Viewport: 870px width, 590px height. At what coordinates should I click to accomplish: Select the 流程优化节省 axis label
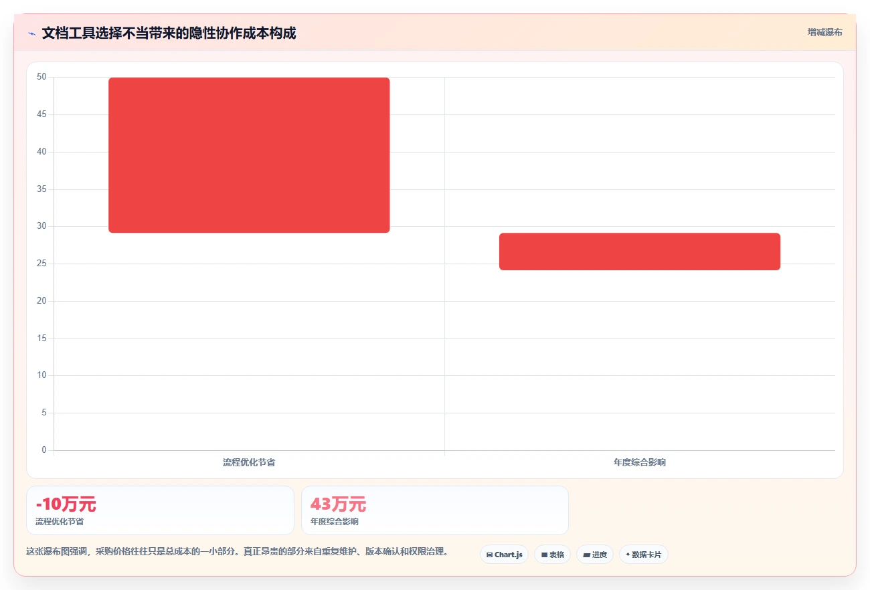pyautogui.click(x=249, y=462)
